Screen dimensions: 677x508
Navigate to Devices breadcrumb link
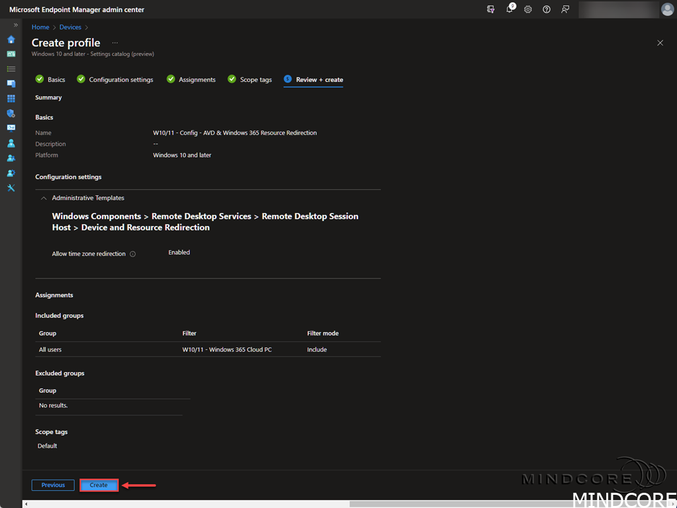coord(70,27)
